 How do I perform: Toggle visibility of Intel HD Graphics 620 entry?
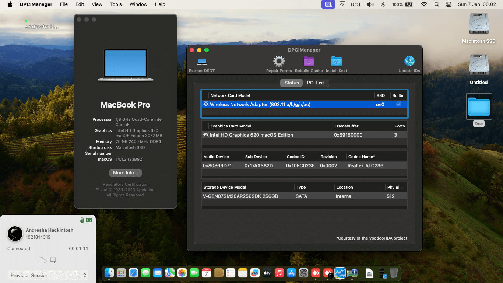tap(206, 135)
